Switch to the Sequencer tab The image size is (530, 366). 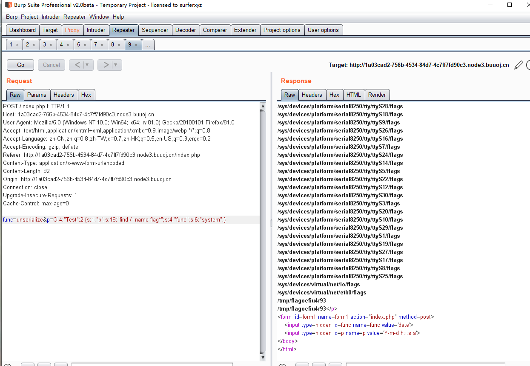point(155,30)
